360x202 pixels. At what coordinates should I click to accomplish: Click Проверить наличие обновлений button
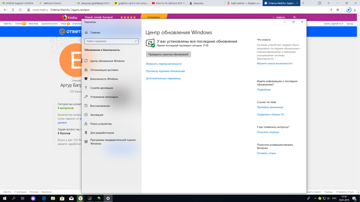pyautogui.click(x=168, y=54)
